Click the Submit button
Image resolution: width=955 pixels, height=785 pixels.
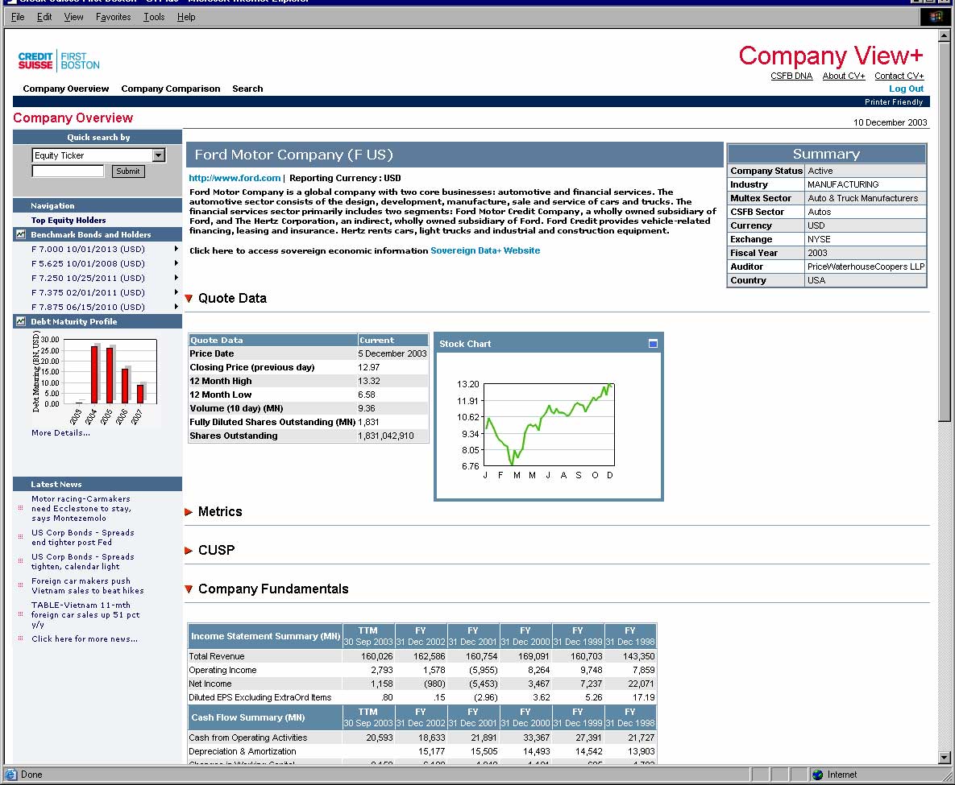(x=128, y=171)
